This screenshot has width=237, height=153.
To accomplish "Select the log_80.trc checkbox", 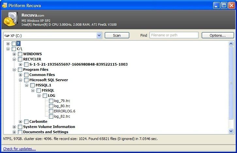I will tap(51, 106).
